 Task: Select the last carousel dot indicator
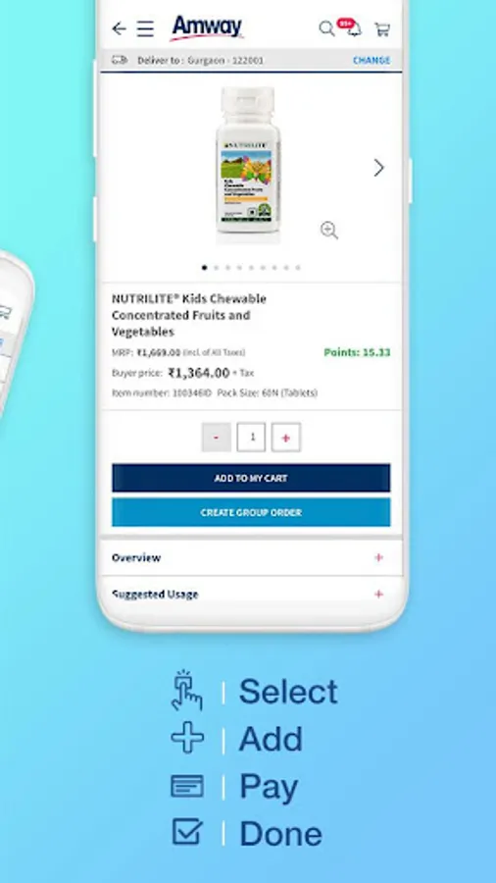pos(298,268)
